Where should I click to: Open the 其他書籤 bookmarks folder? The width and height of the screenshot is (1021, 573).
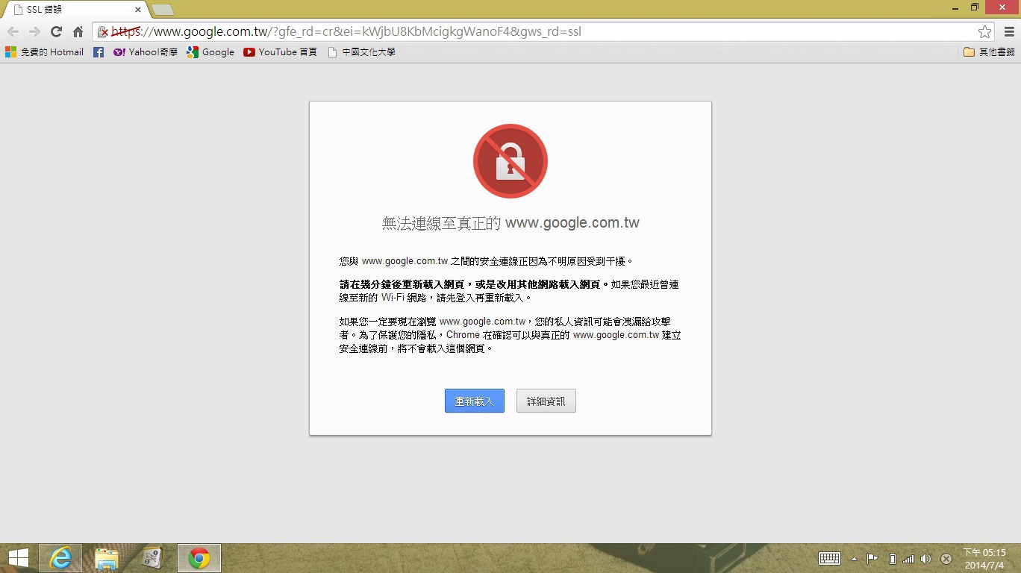pos(989,52)
